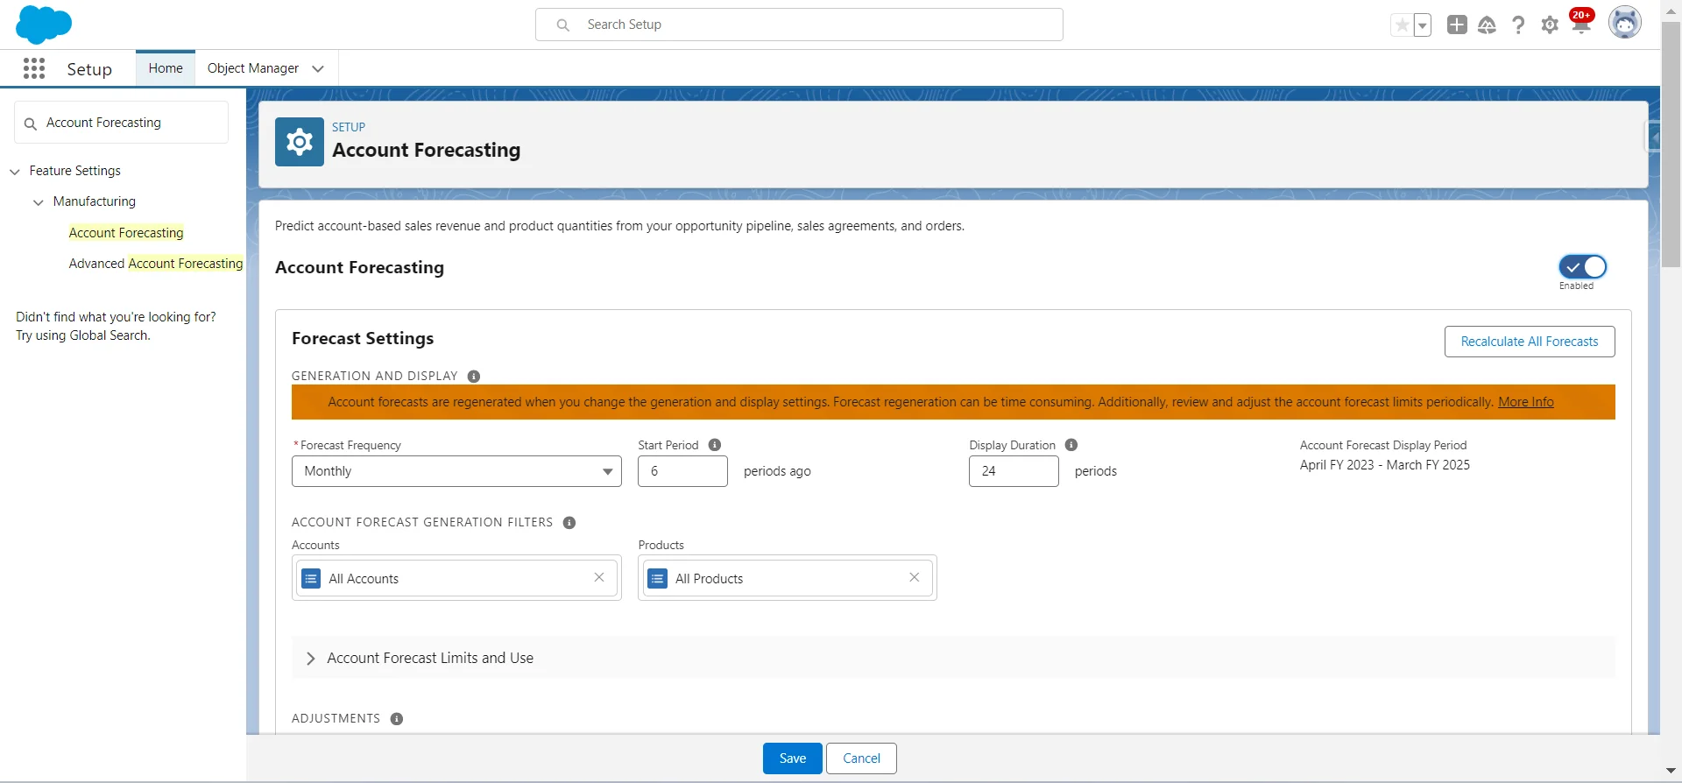Remove the All Accounts filter selection
The height and width of the screenshot is (783, 1682).
pos(599,577)
